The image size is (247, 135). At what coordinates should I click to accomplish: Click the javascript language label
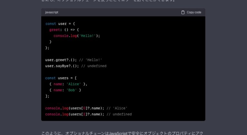point(51,12)
